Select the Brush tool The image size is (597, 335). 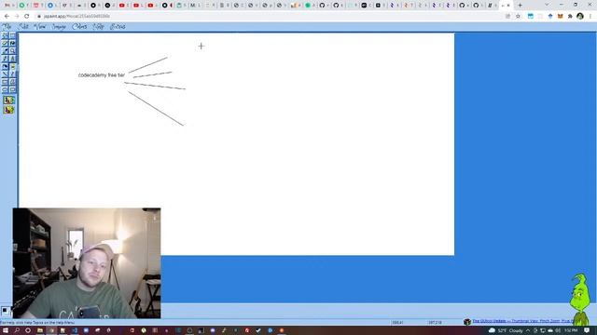(x=12, y=59)
